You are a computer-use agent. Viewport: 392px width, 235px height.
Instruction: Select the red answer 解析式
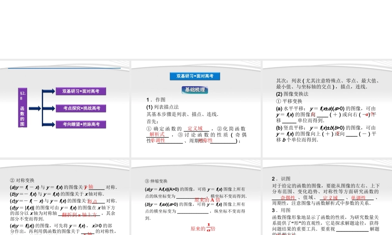[x=157, y=134]
